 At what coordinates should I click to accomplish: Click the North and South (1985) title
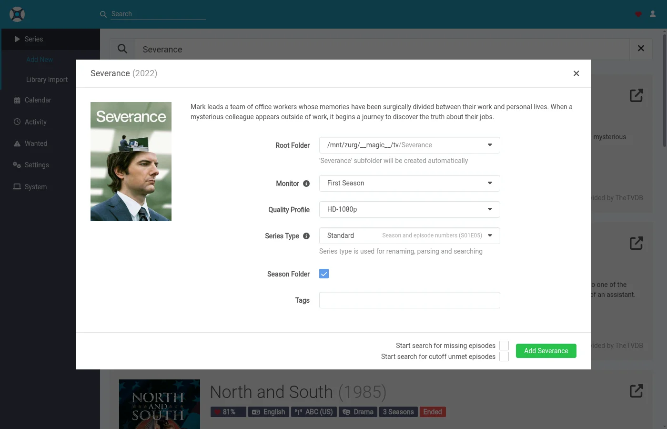(298, 392)
